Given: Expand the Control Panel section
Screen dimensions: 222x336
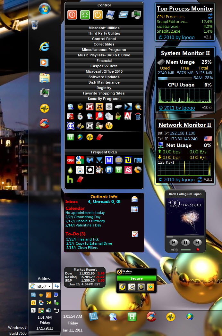Looking at the screenshot, I should [x=104, y=39].
